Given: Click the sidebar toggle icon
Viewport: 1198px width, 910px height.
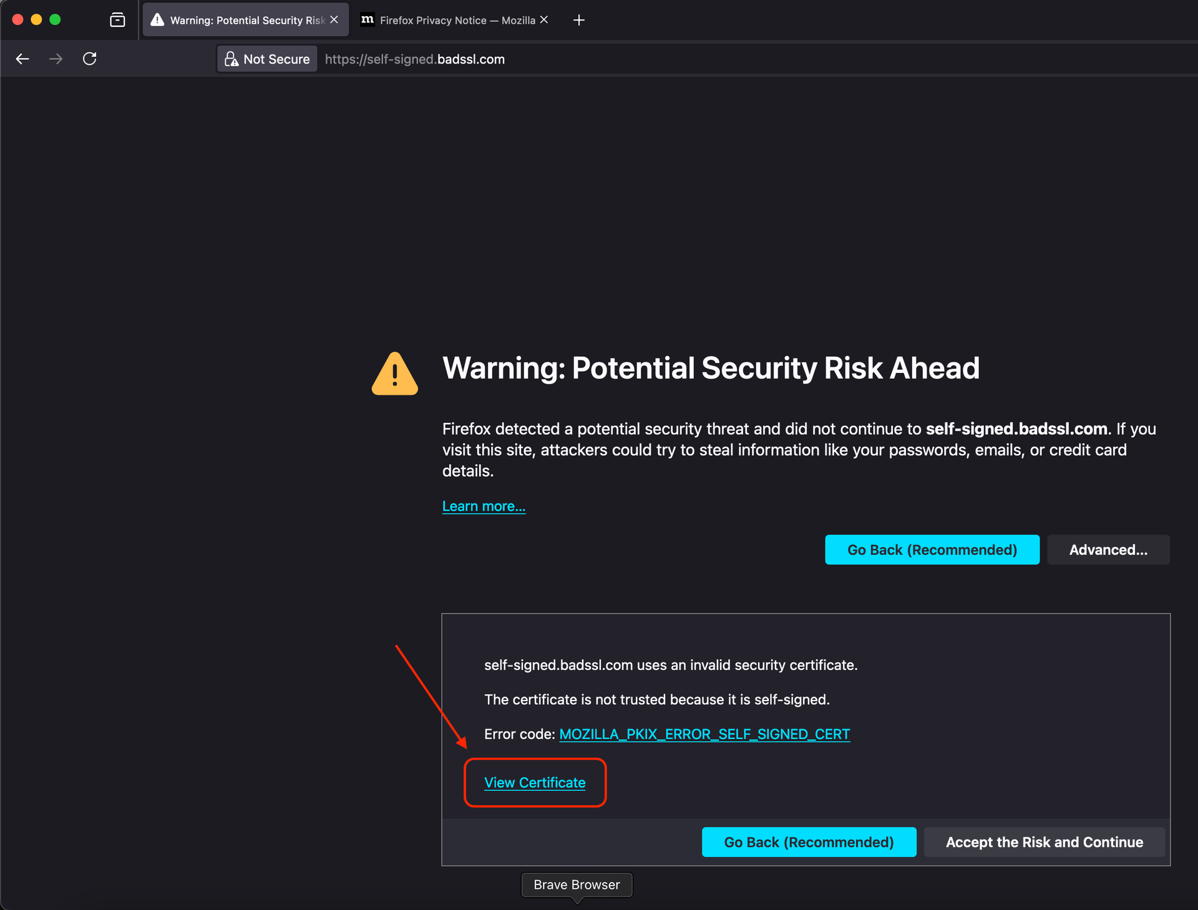Looking at the screenshot, I should click(117, 19).
